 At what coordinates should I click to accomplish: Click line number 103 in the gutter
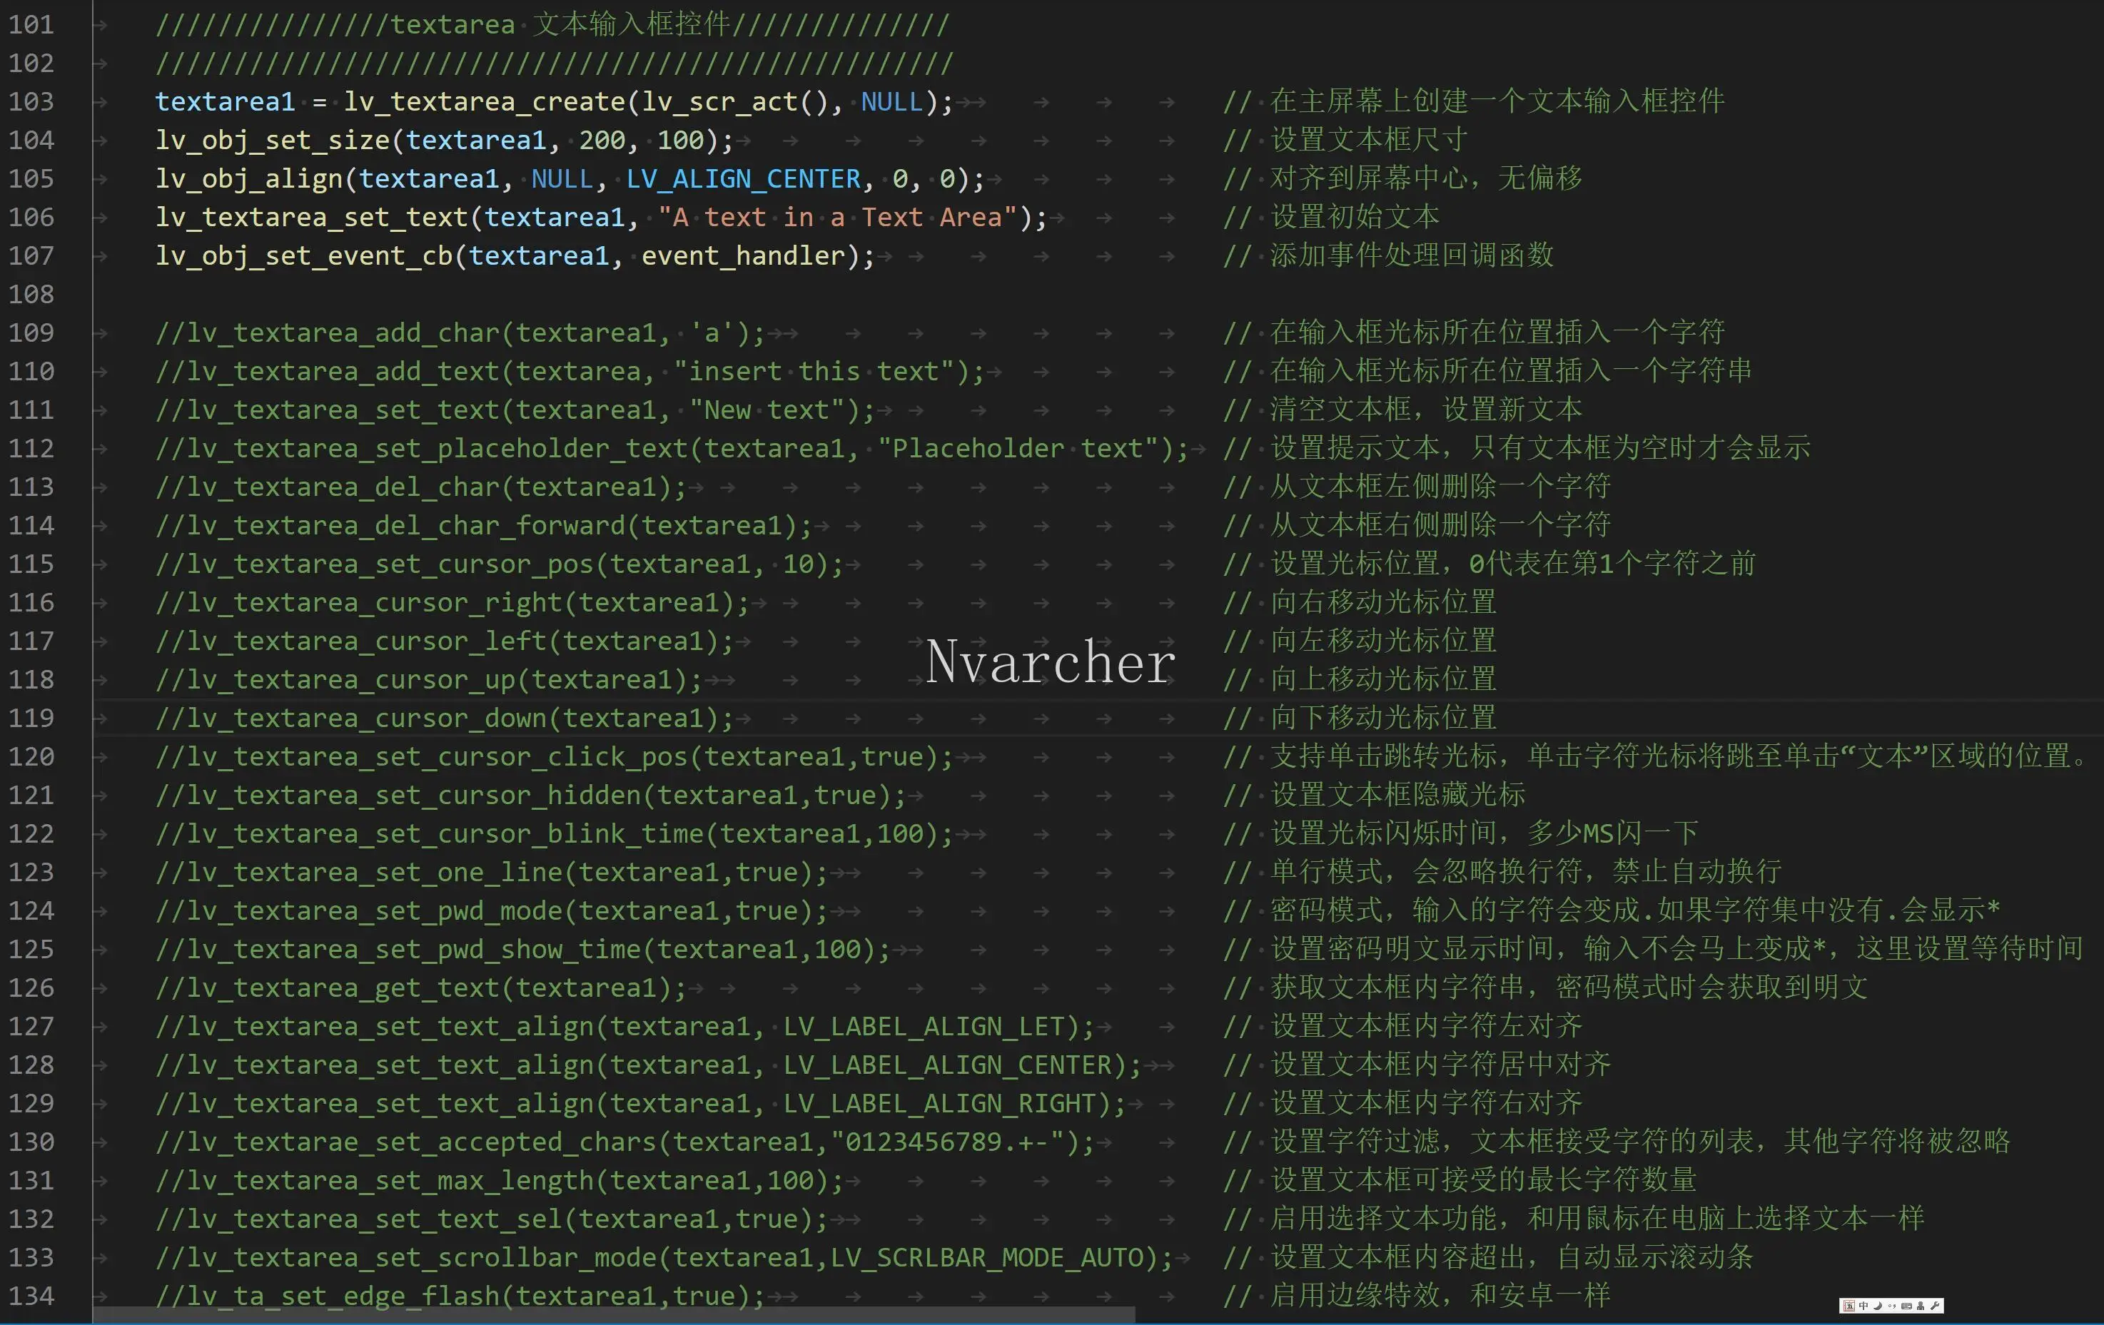pos(31,102)
